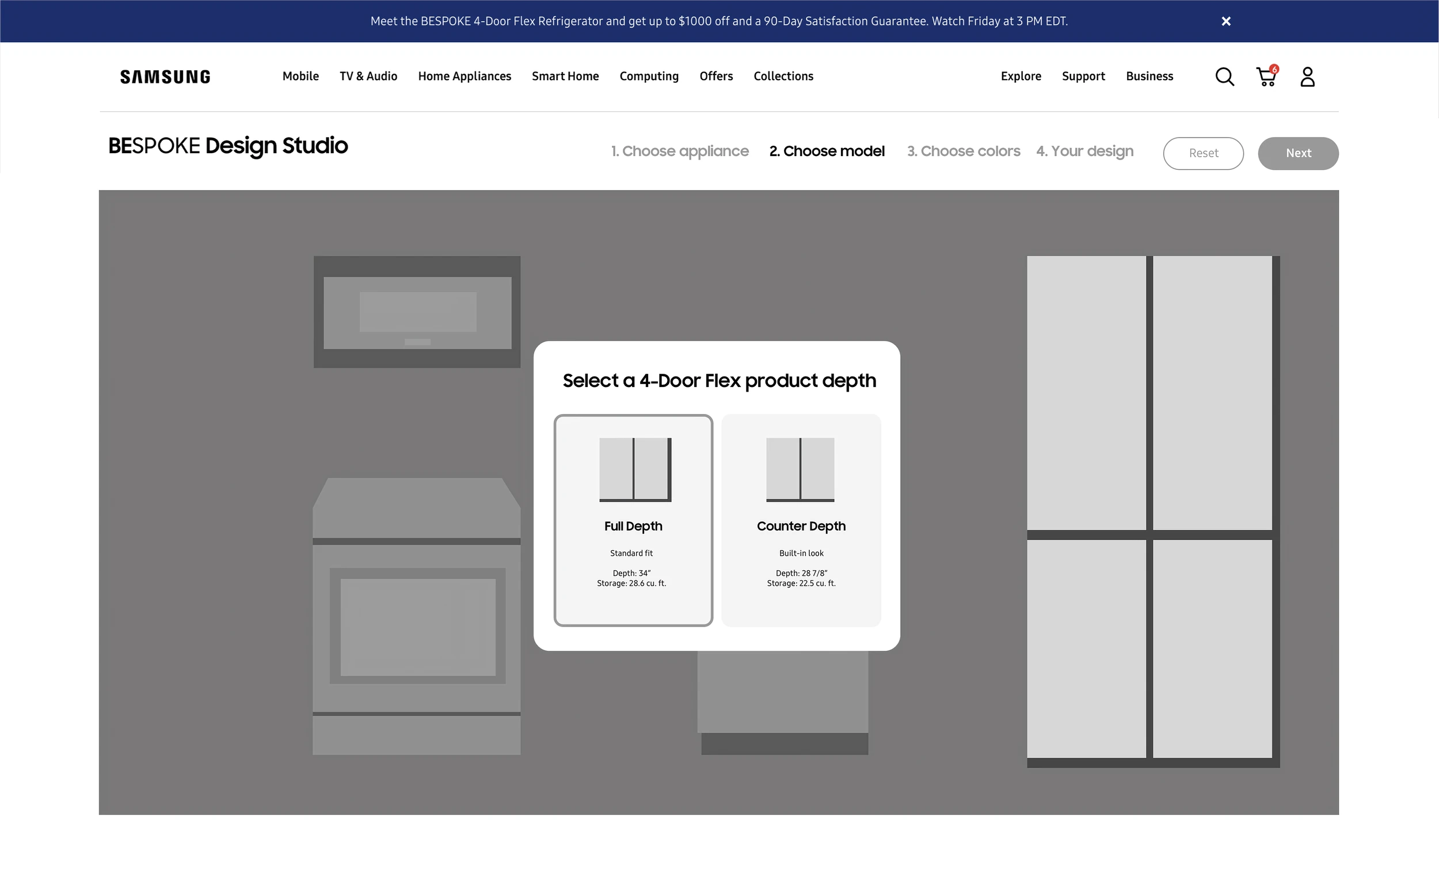Click the dishwasher illustration below the dialog

click(783, 703)
